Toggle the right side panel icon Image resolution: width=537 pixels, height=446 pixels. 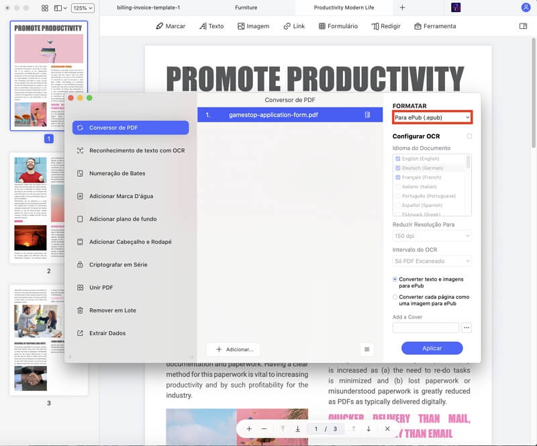click(523, 26)
